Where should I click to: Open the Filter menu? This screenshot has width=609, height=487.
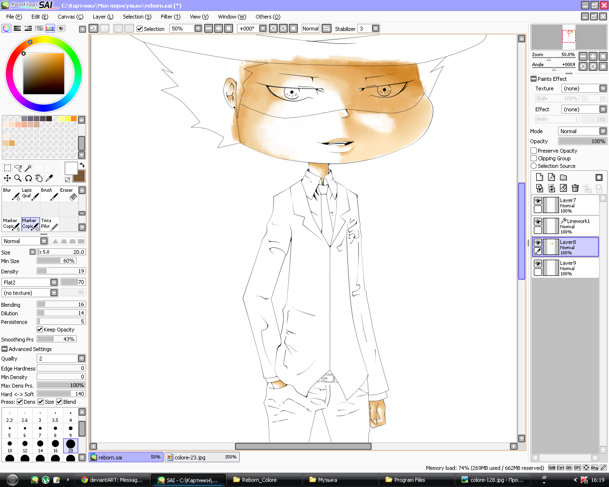point(170,17)
